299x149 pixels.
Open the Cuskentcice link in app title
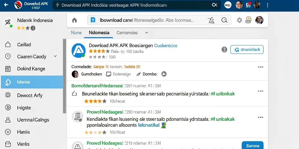(x=166, y=46)
